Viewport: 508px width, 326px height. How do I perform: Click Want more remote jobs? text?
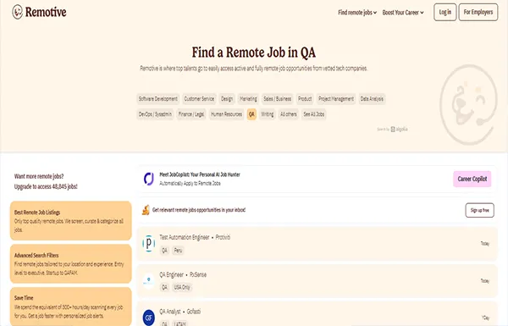(39, 176)
